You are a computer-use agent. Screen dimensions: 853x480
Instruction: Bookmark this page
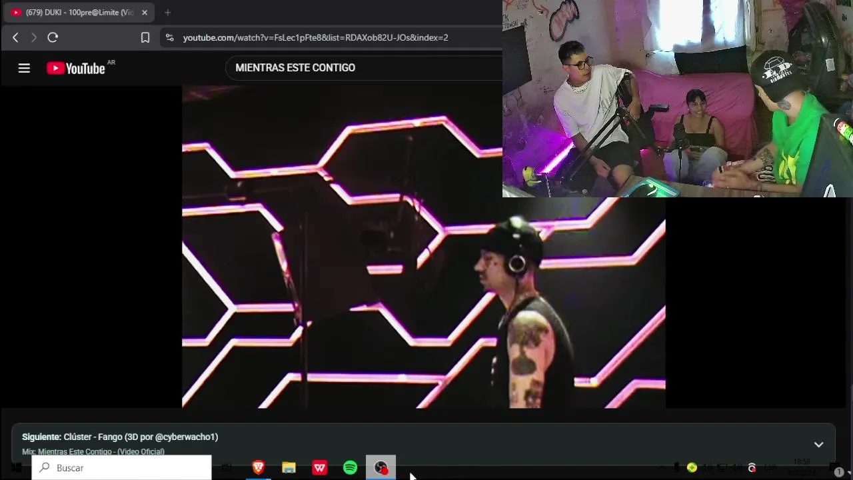[x=145, y=38]
